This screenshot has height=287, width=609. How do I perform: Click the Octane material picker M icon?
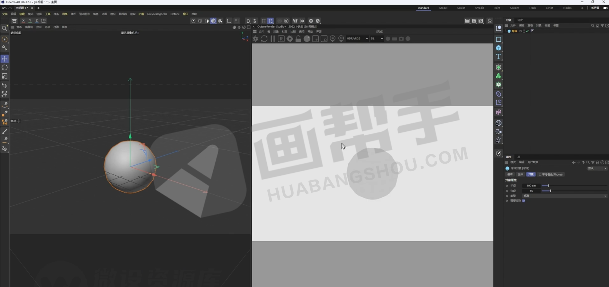click(341, 39)
